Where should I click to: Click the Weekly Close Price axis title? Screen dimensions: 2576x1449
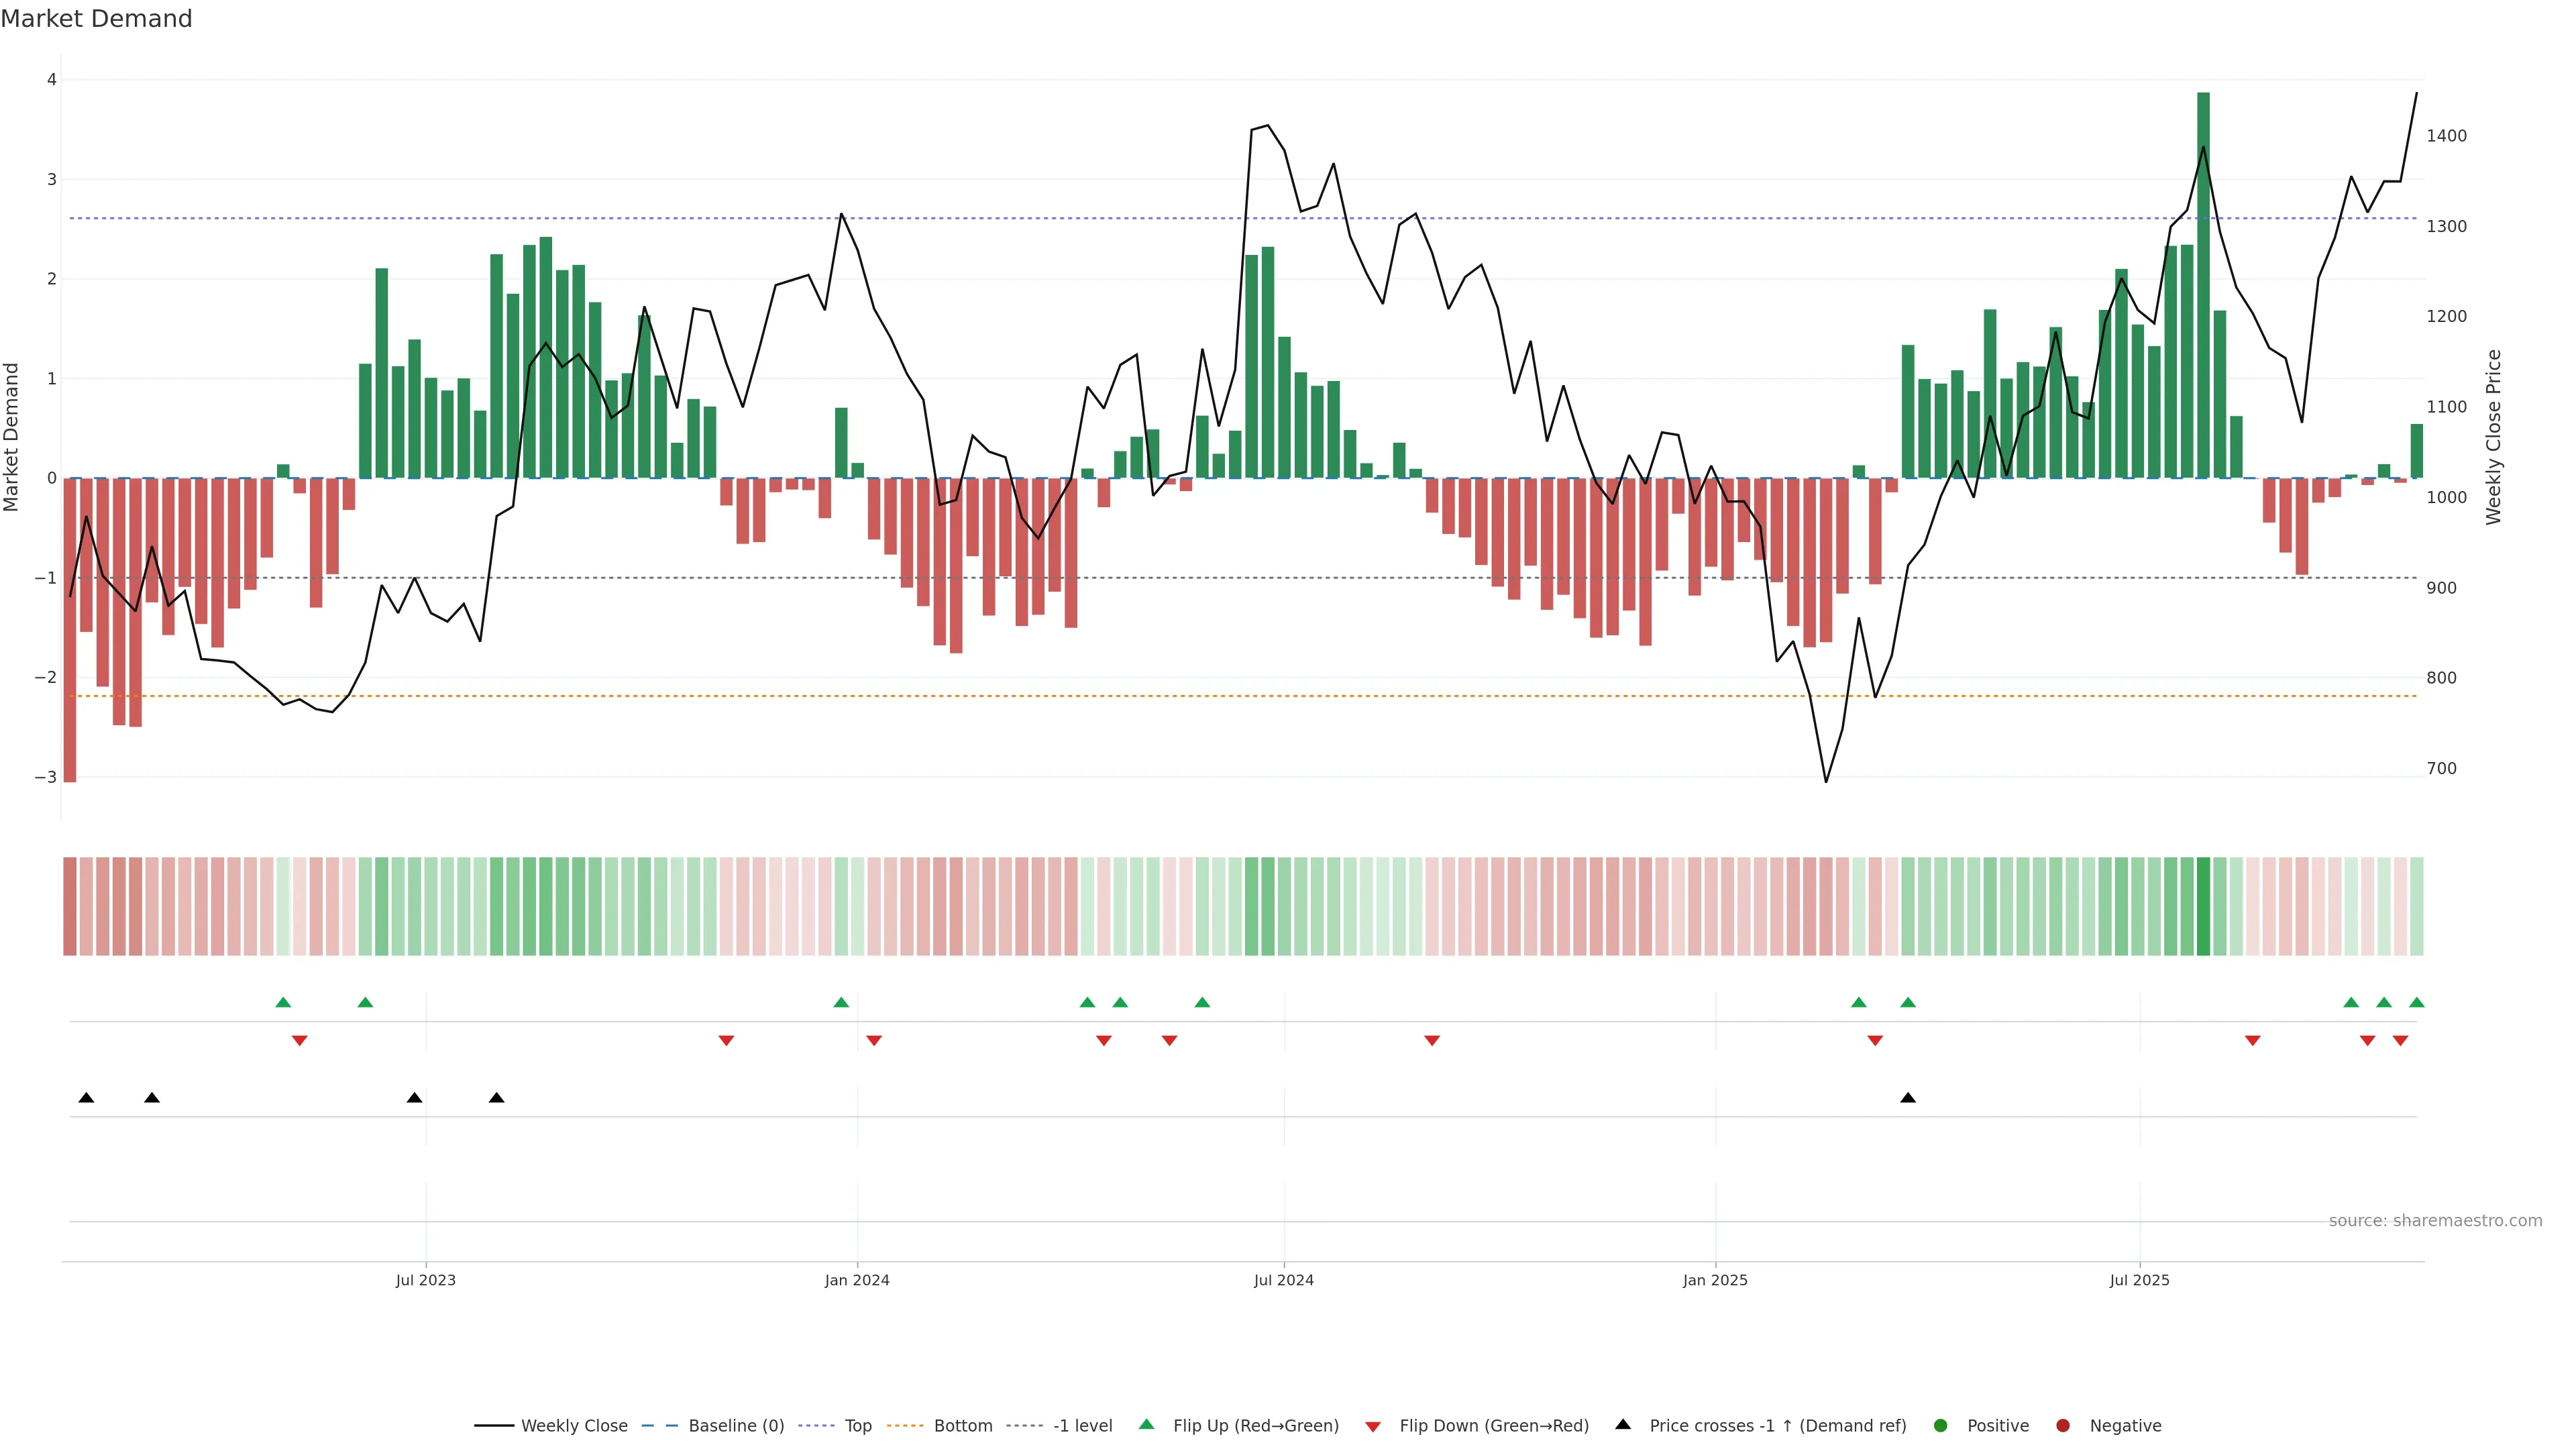[2494, 437]
